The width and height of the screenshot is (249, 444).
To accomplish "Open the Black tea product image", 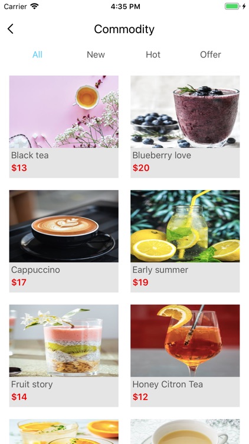I will [64, 111].
